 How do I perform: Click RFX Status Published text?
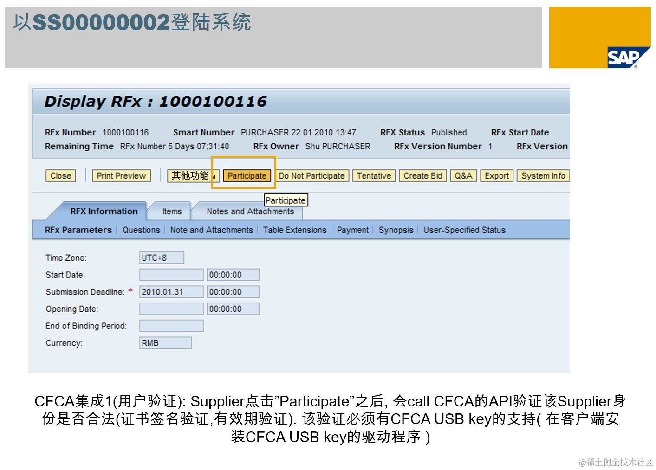449,132
